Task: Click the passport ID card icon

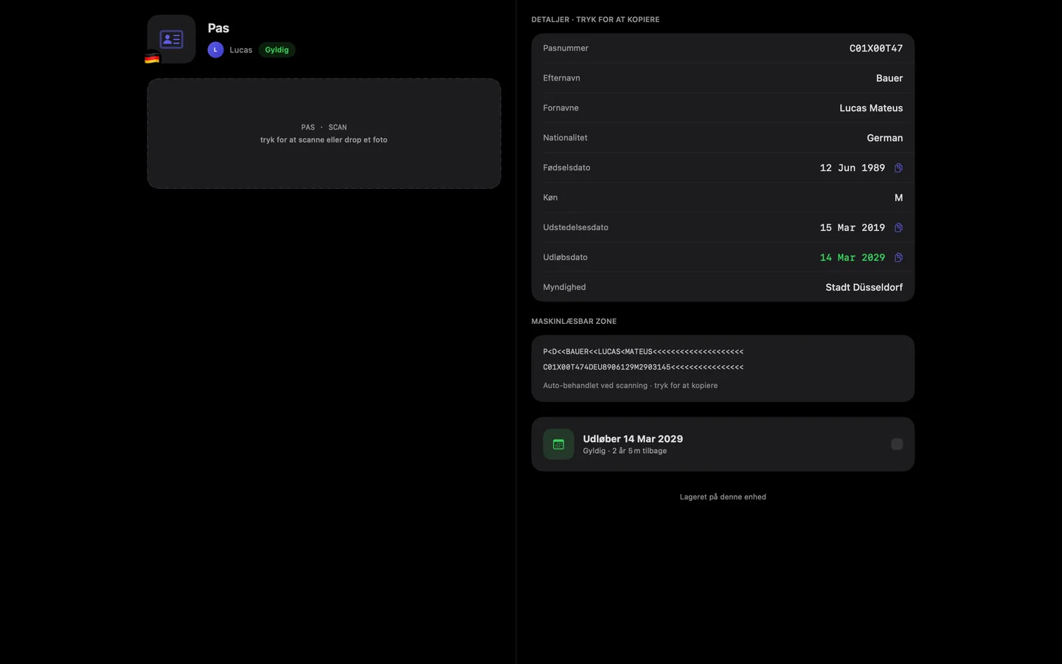Action: point(171,39)
